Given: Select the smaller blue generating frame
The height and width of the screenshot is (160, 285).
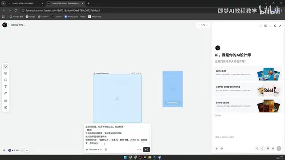Looking at the screenshot, I should click(x=173, y=89).
